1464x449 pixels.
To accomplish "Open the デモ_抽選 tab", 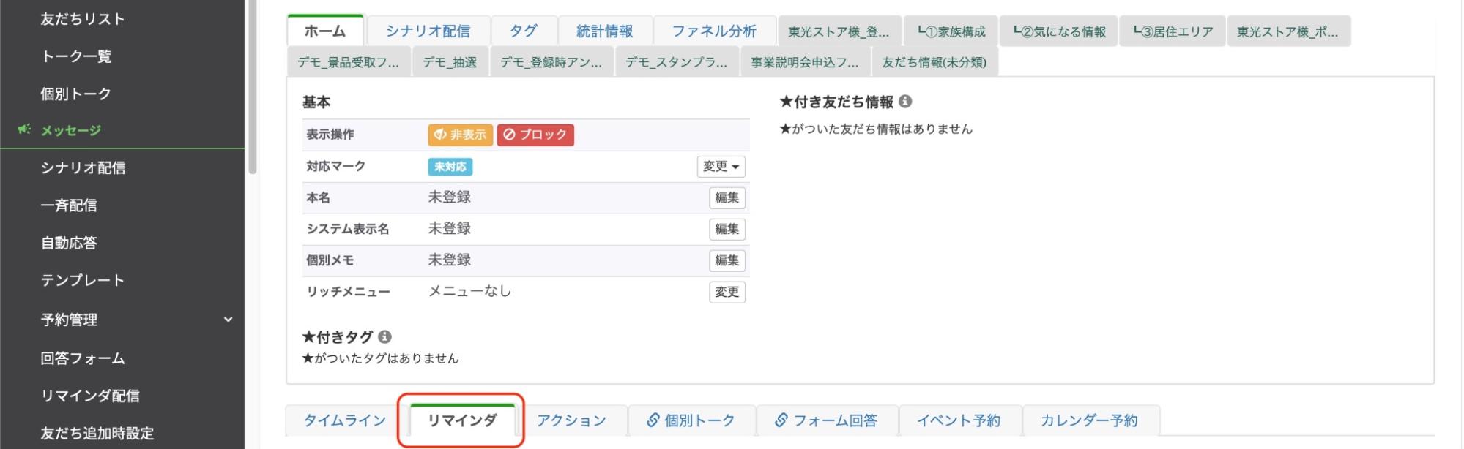I will point(450,62).
